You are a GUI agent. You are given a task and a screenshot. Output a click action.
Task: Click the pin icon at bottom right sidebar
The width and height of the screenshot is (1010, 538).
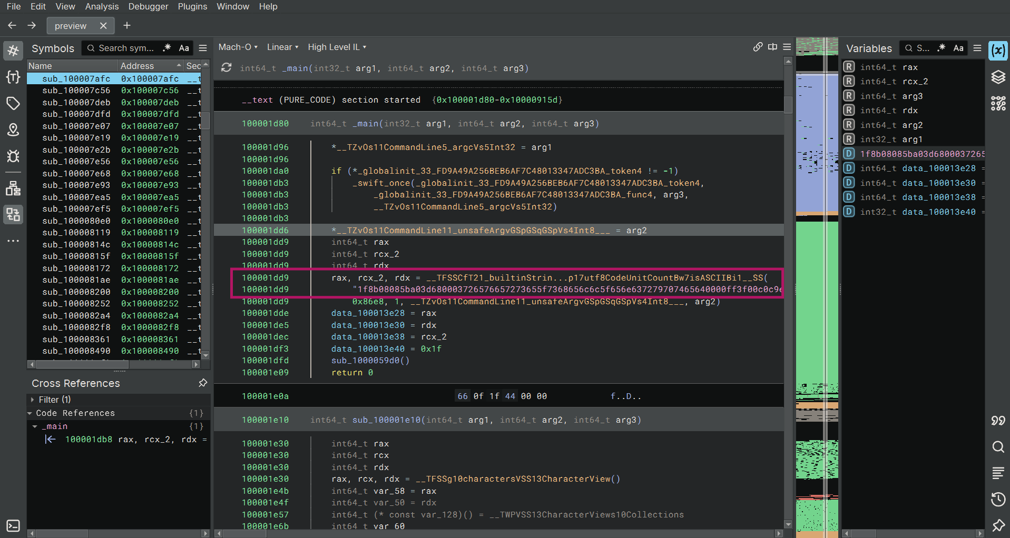(998, 525)
